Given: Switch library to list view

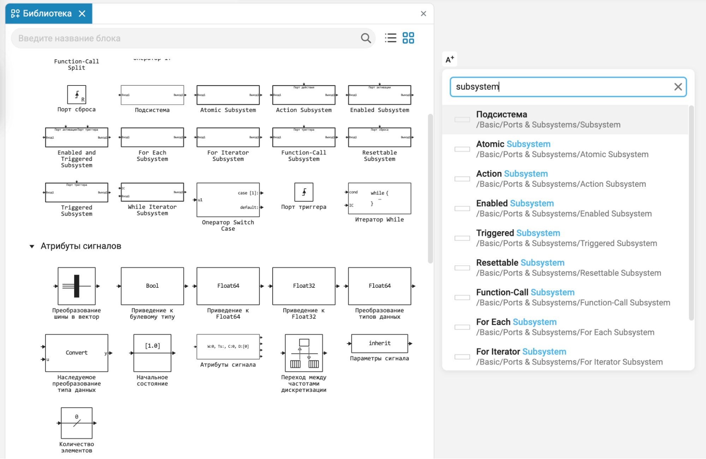Looking at the screenshot, I should tap(390, 38).
